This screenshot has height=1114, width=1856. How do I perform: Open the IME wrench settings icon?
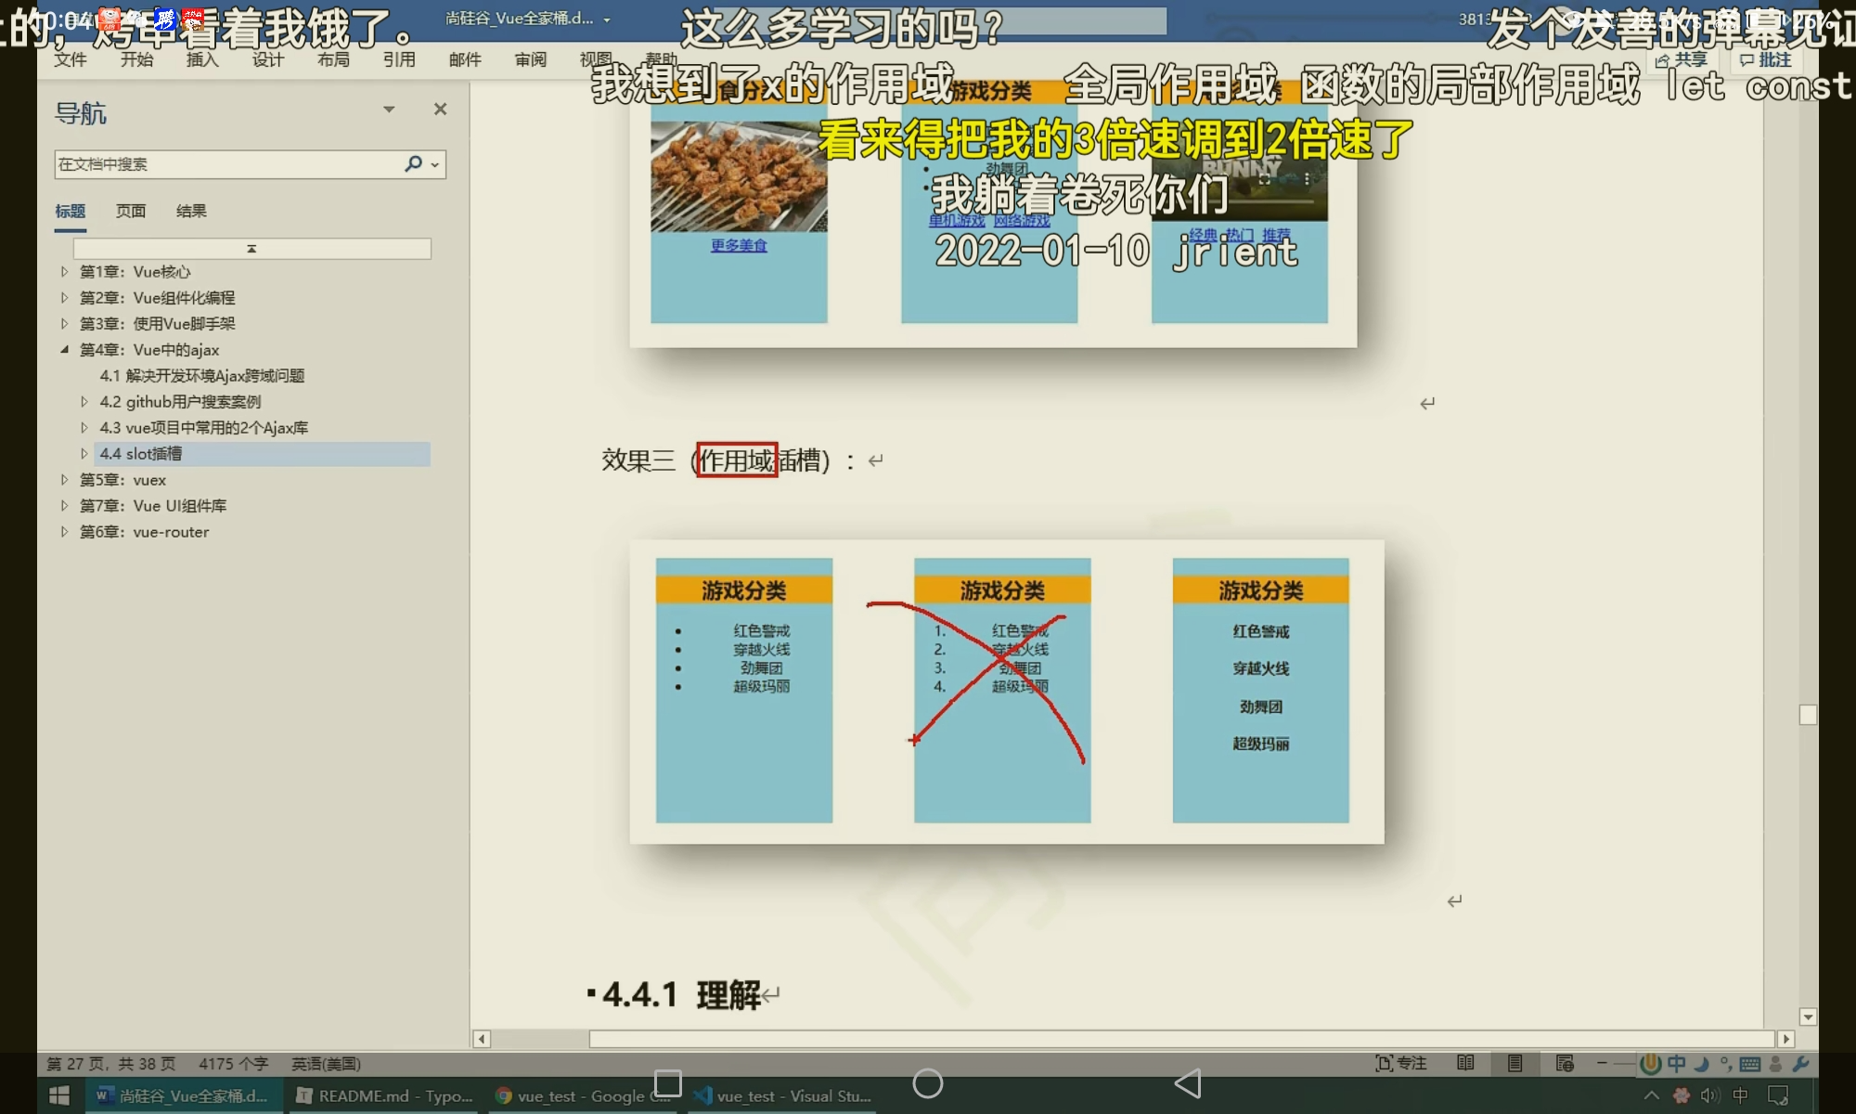pyautogui.click(x=1800, y=1064)
